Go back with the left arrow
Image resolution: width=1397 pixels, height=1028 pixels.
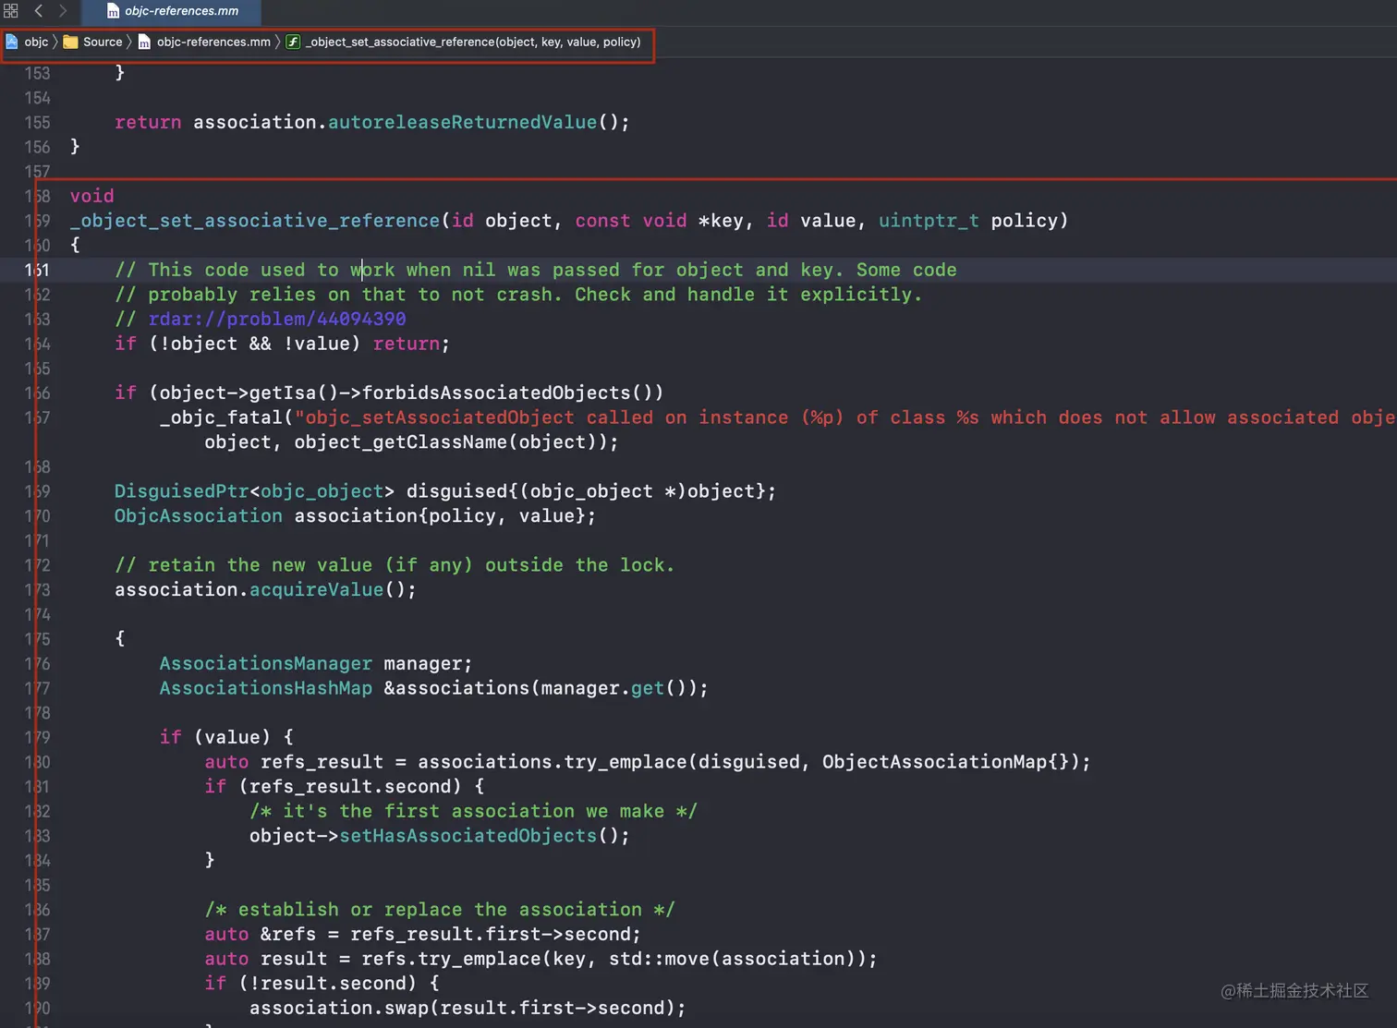coord(39,11)
